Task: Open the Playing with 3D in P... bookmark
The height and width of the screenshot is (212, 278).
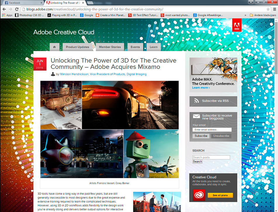Action: [x=62, y=15]
